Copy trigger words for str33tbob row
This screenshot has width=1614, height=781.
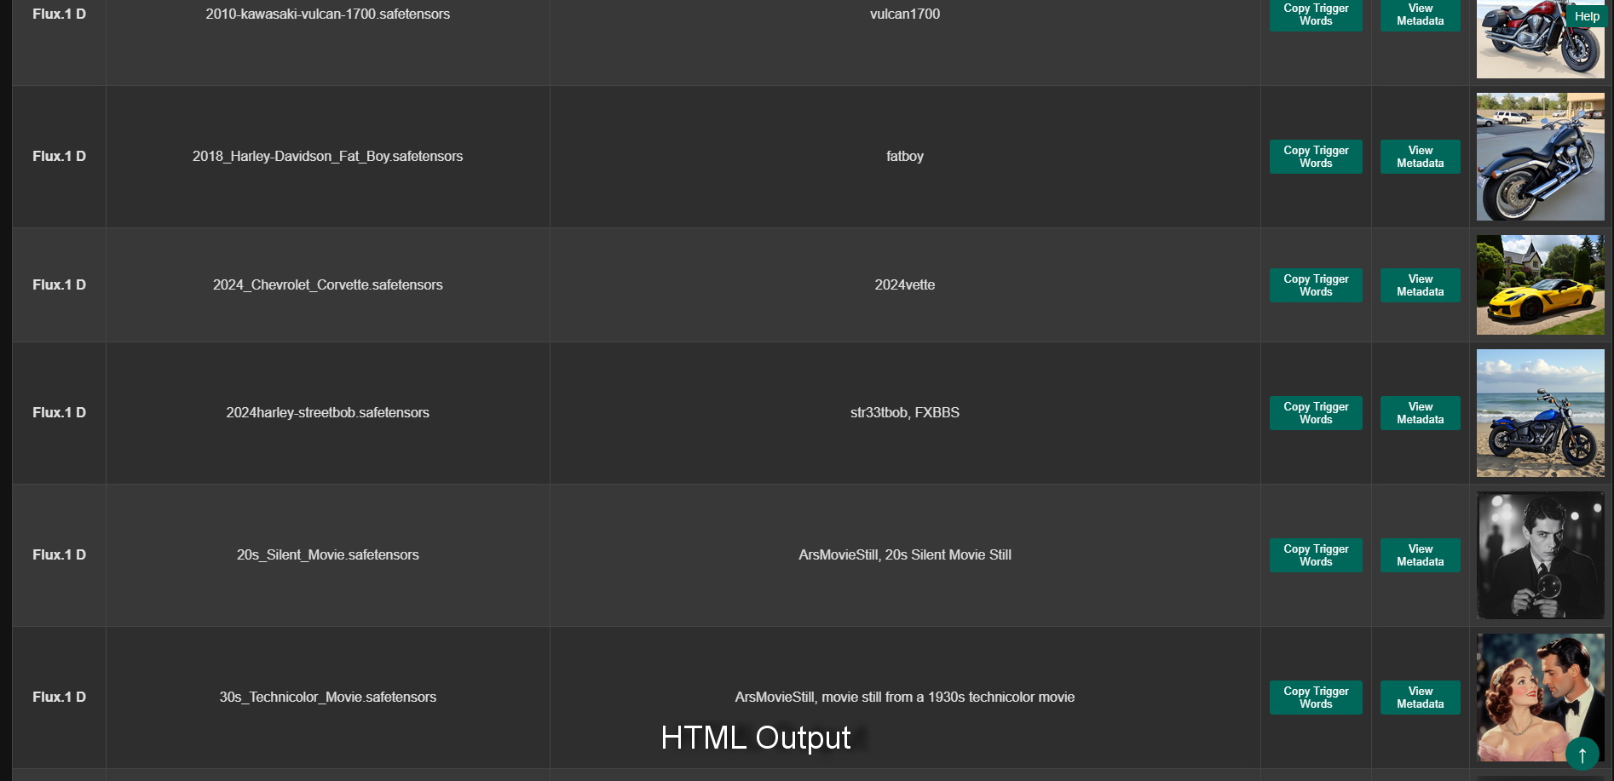1316,413
